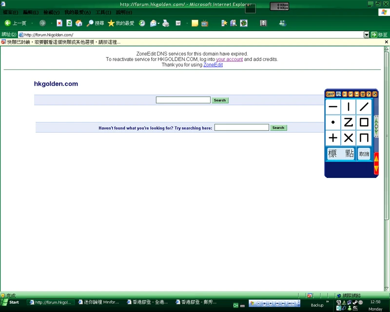
Task: Switch to 迷你論壇 Miniforum taskbar window
Action: pos(99,302)
